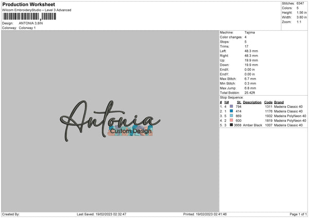Click the 'Description' column header
This screenshot has width=309, height=218.
252,102
